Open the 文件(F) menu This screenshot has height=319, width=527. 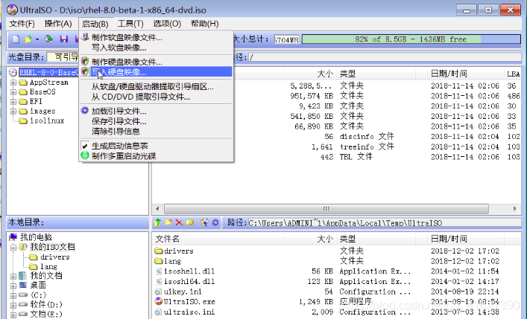[x=22, y=24]
